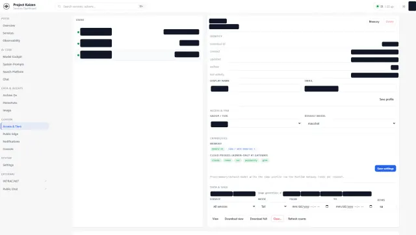Go to Notifications page

[11, 142]
